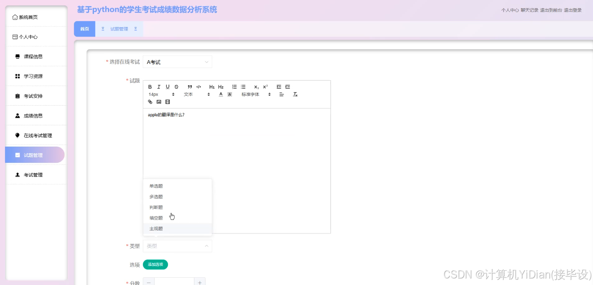Insert a blockquote using the quote icon
Screen dimensions: 593x285
pos(190,86)
